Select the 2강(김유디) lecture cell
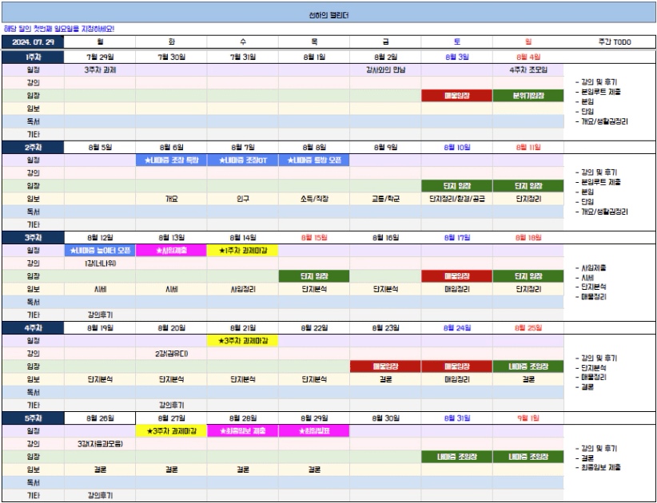The image size is (657, 503). pos(171,354)
